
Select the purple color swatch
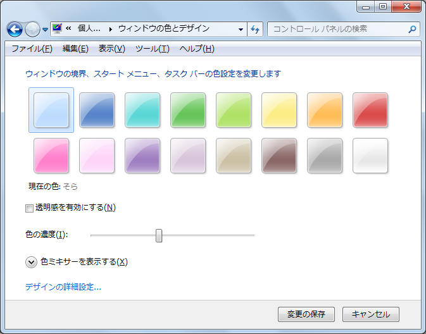click(x=142, y=156)
